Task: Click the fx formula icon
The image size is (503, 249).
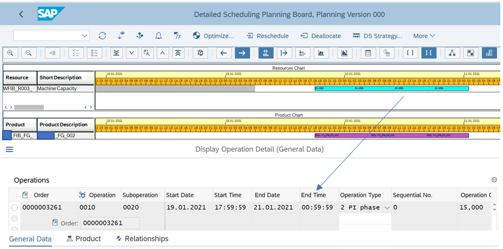Action: [x=177, y=36]
